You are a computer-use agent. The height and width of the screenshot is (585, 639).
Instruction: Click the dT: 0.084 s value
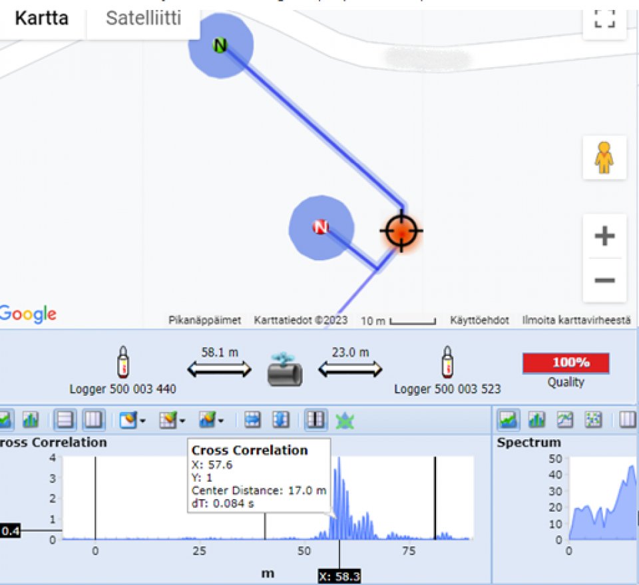pyautogui.click(x=222, y=504)
